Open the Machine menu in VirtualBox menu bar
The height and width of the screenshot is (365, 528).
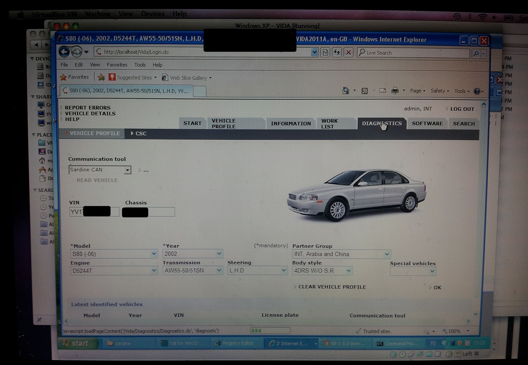[x=98, y=14]
